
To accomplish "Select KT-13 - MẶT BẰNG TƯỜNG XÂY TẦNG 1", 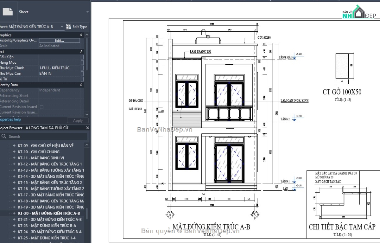I will [51, 170].
